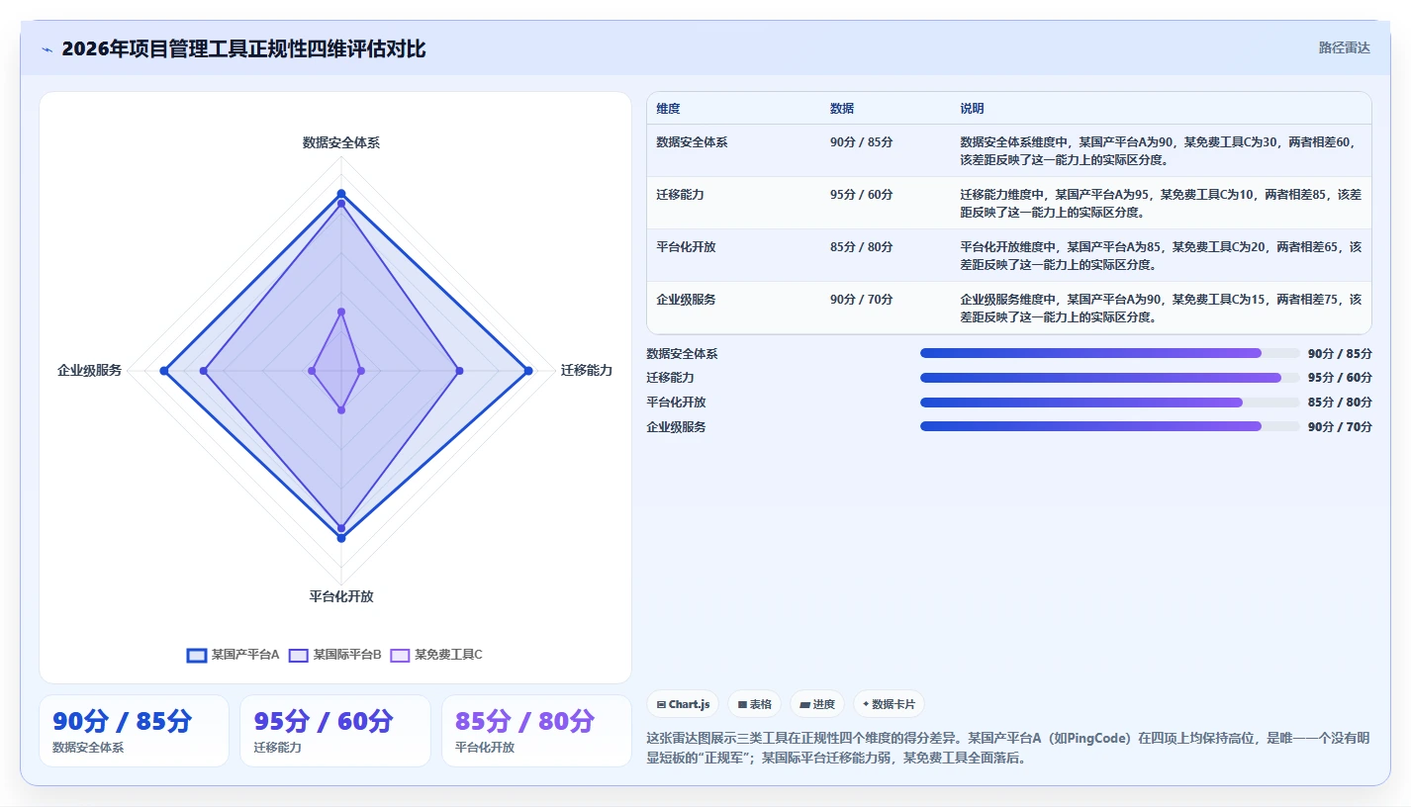Toggle 某国际平台B legend swatch
This screenshot has height=807, width=1411.
point(299,655)
